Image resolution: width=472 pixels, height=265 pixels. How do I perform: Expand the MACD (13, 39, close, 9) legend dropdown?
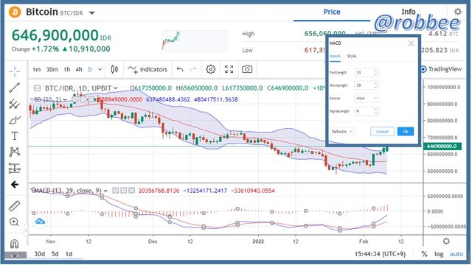point(105,191)
